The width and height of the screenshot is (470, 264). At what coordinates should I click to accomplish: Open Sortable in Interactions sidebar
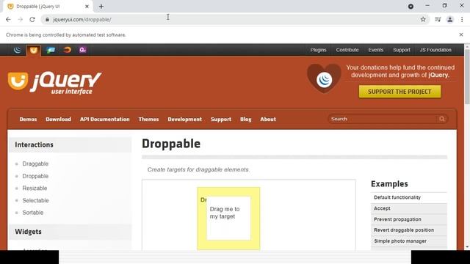pos(33,213)
